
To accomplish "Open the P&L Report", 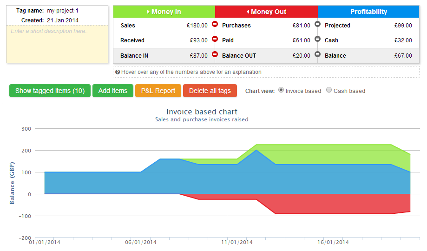I will [158, 91].
